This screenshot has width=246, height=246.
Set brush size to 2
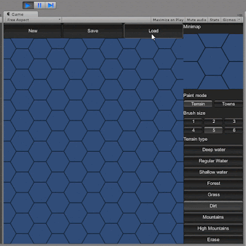click(x=213, y=121)
